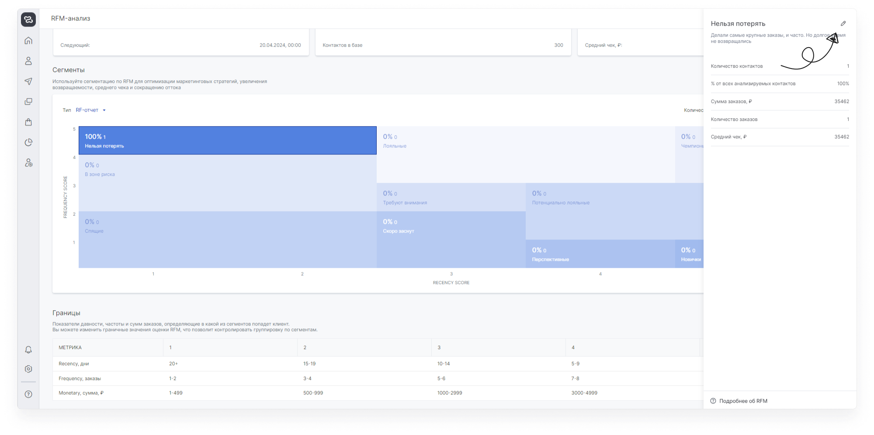874x435 pixels.
Task: Click the Monetary boundary cell 1000-2999
Action: 450,393
